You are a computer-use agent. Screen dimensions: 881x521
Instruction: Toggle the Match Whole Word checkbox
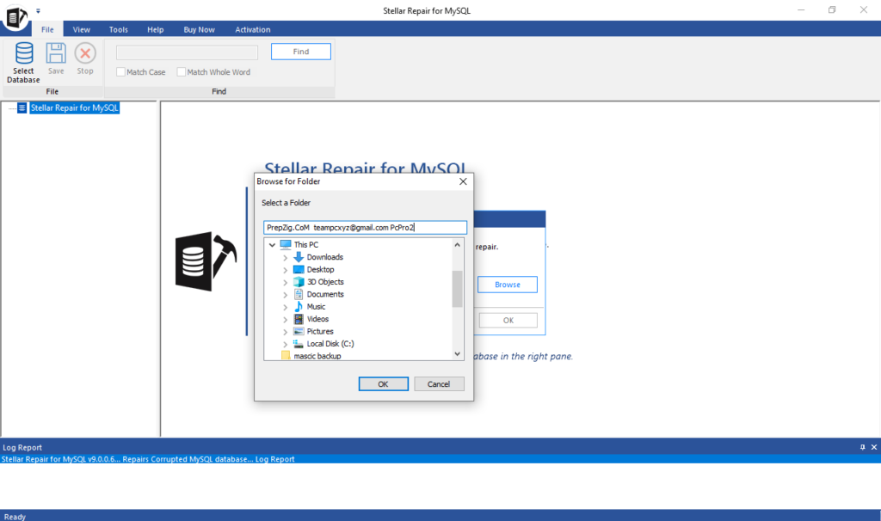(x=181, y=72)
